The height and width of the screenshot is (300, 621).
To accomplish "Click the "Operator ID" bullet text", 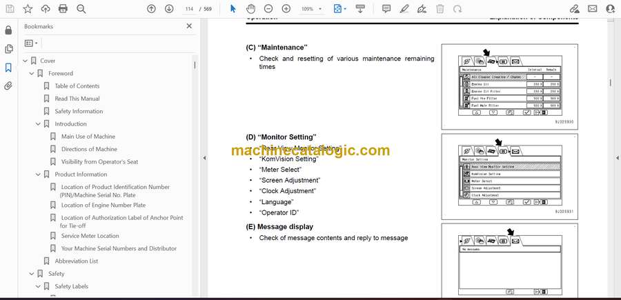I will tap(279, 212).
